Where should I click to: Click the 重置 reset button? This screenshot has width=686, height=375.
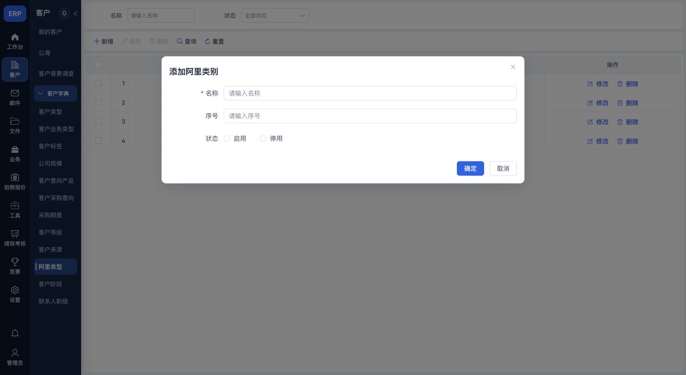tap(214, 41)
